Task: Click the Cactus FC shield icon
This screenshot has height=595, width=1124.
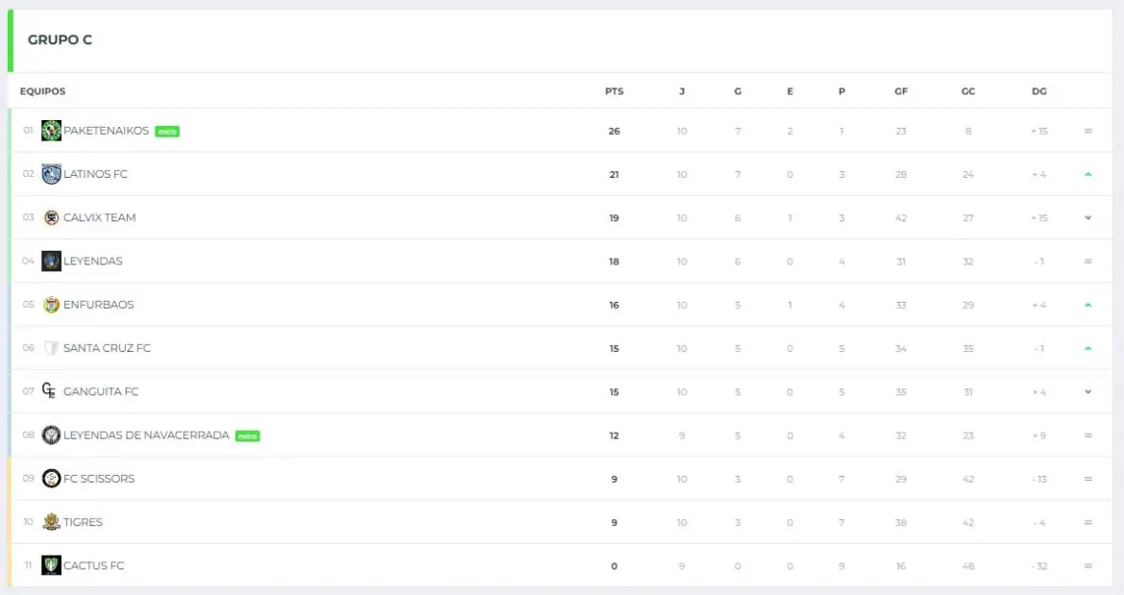Action: pyautogui.click(x=51, y=565)
